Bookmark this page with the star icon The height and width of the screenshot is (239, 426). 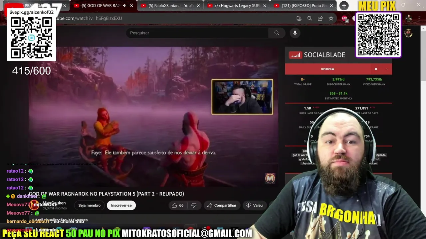(x=331, y=18)
